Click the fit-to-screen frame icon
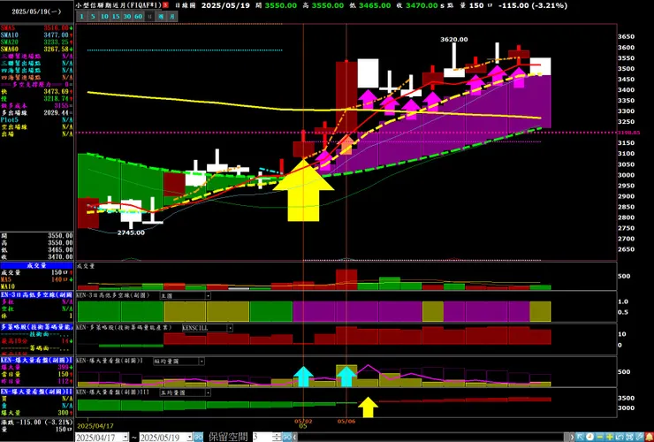654x442 pixels. [629, 437]
